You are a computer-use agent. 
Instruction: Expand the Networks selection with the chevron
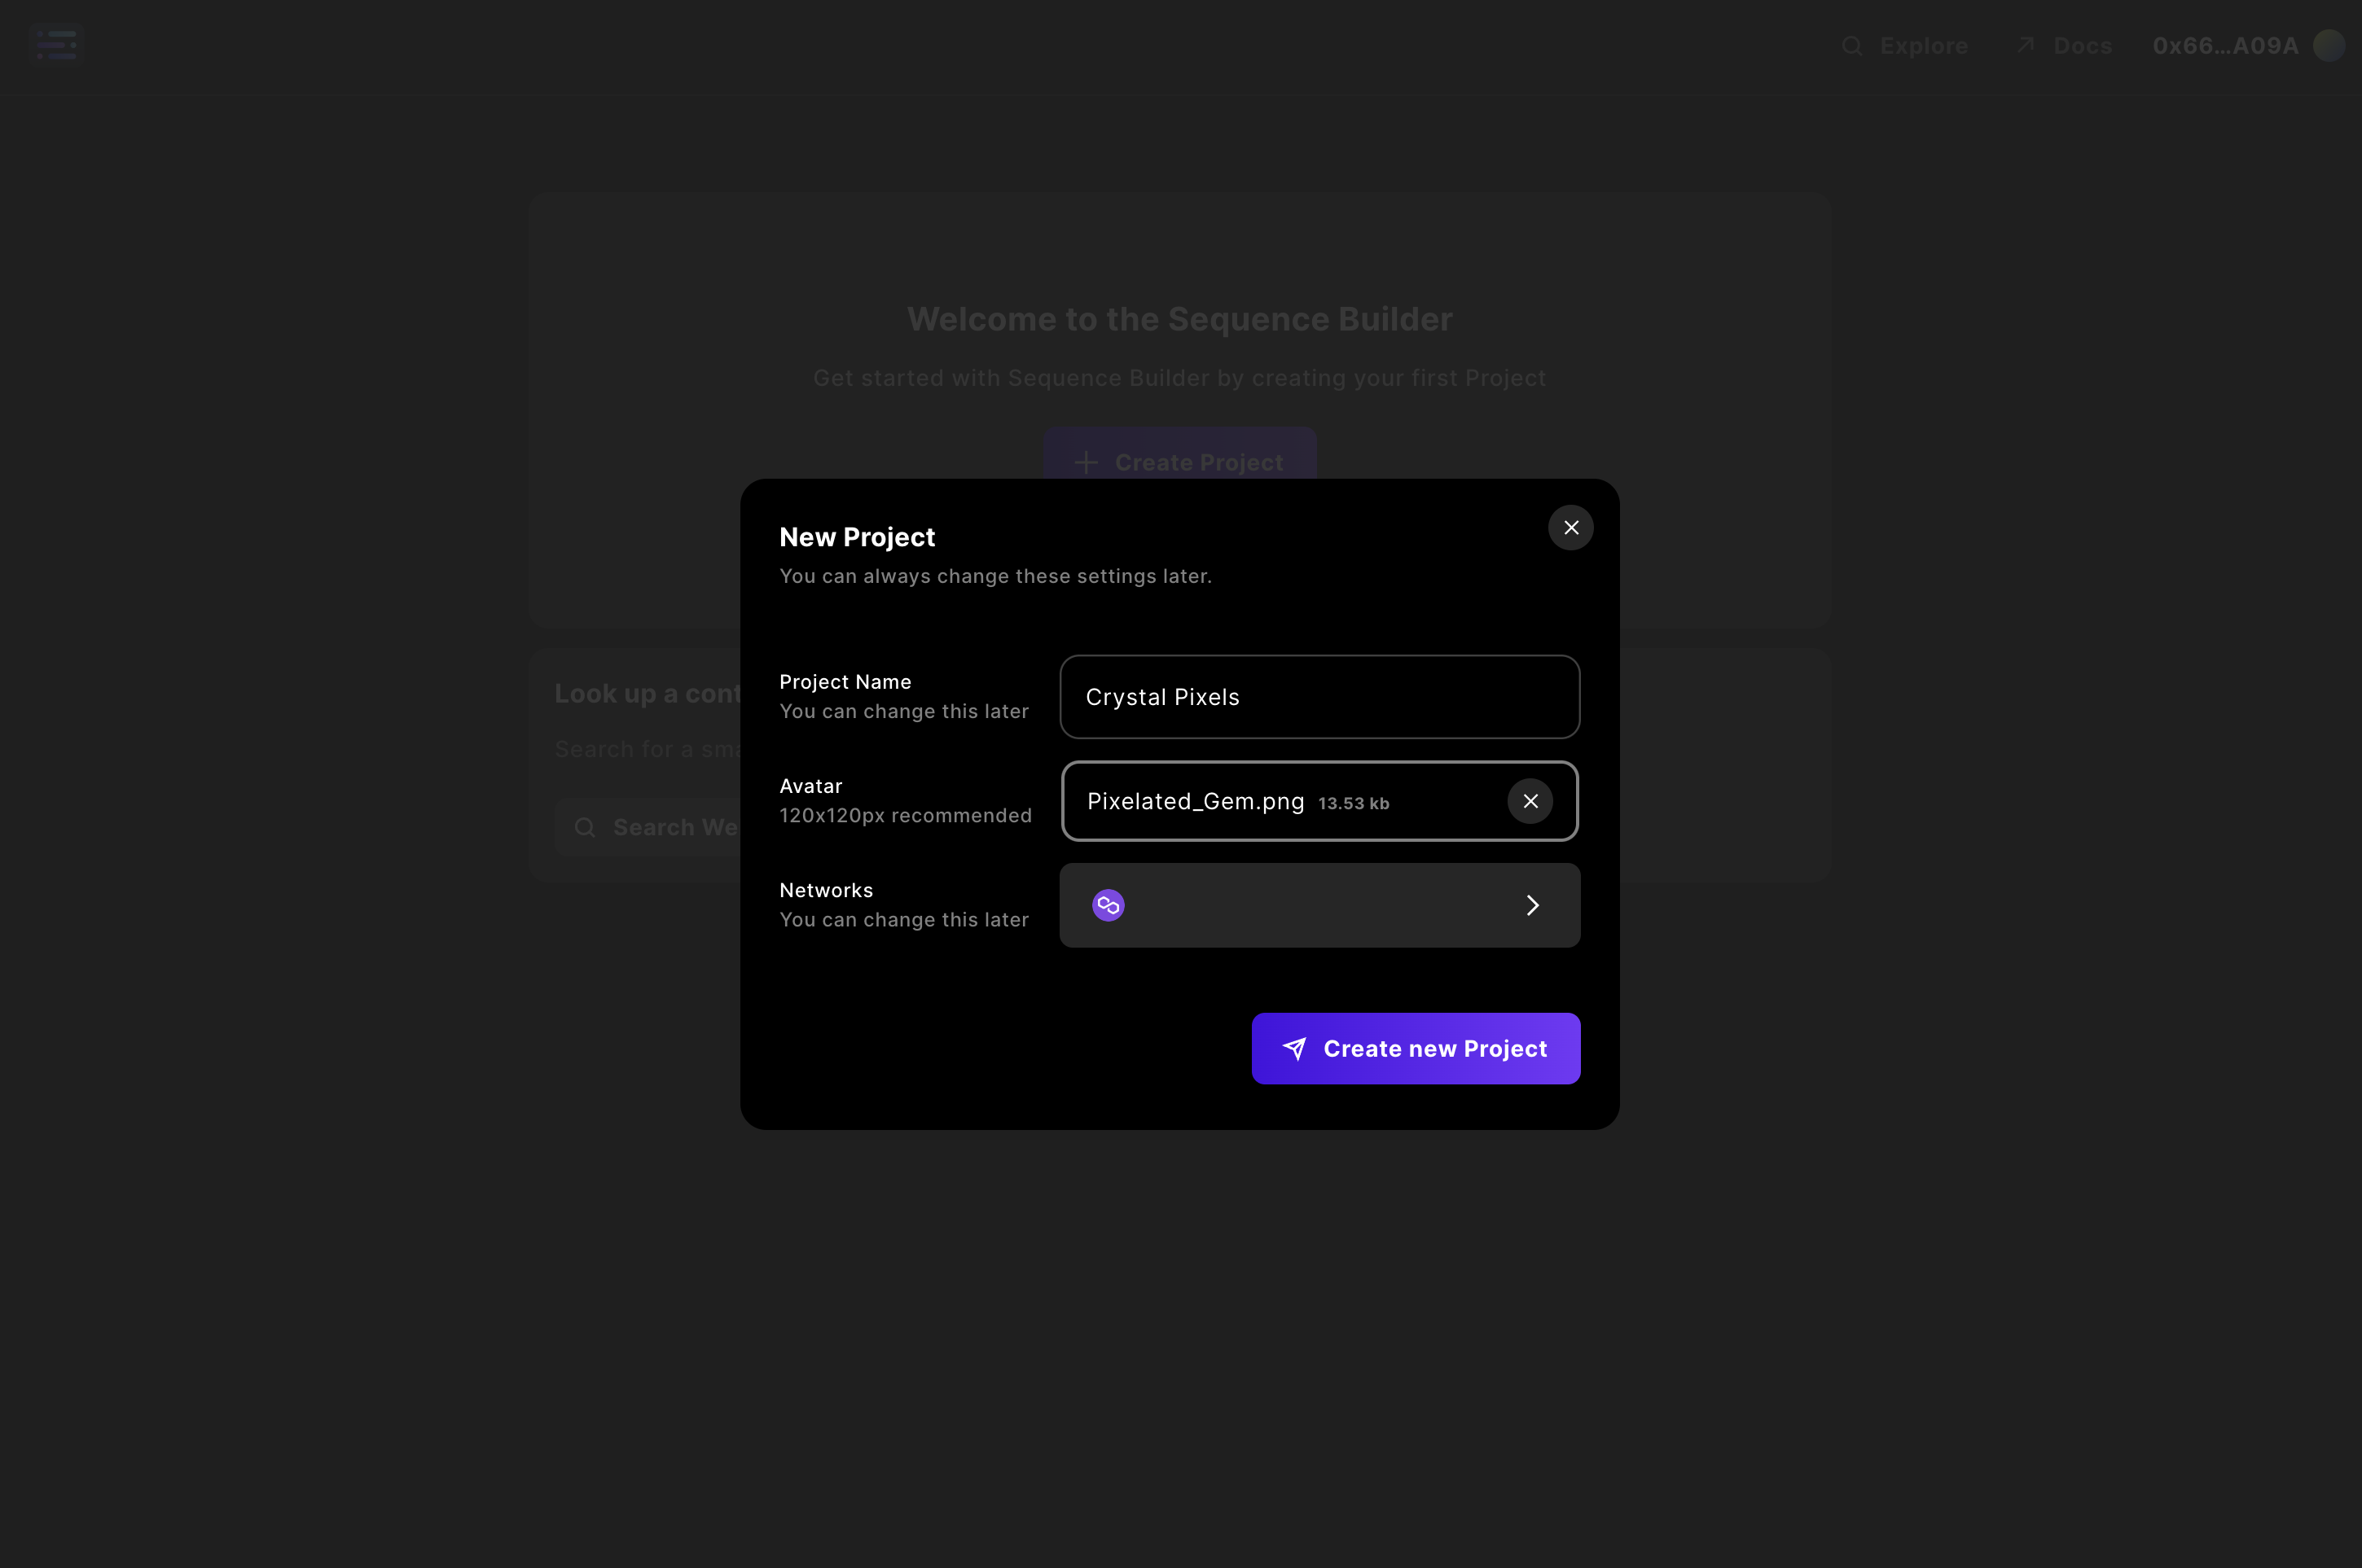click(1533, 904)
